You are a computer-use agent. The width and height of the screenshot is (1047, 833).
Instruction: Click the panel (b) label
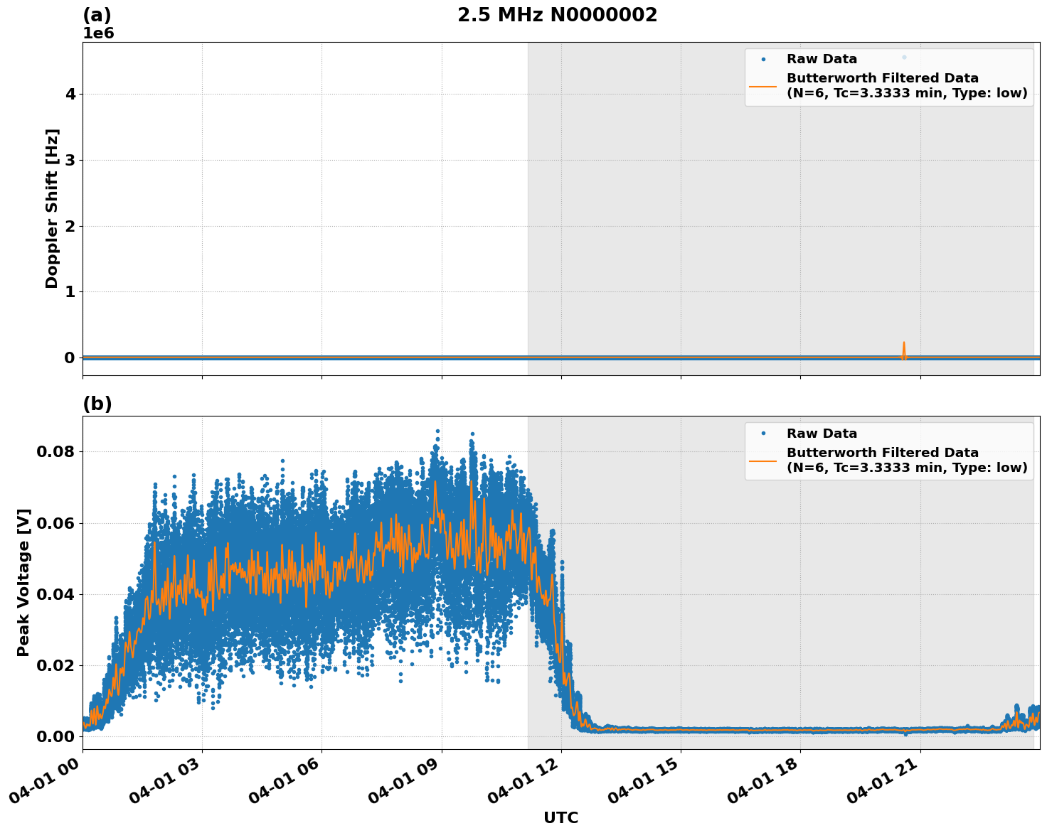[x=97, y=404]
